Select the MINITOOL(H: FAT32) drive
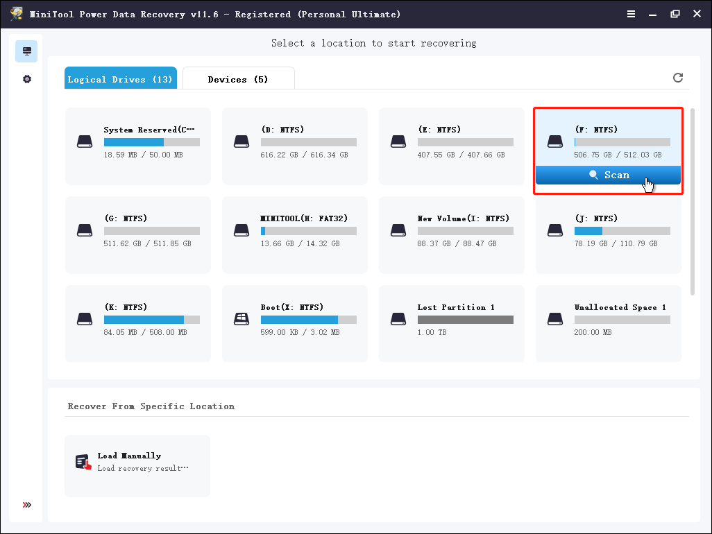Image resolution: width=712 pixels, height=534 pixels. coord(294,230)
